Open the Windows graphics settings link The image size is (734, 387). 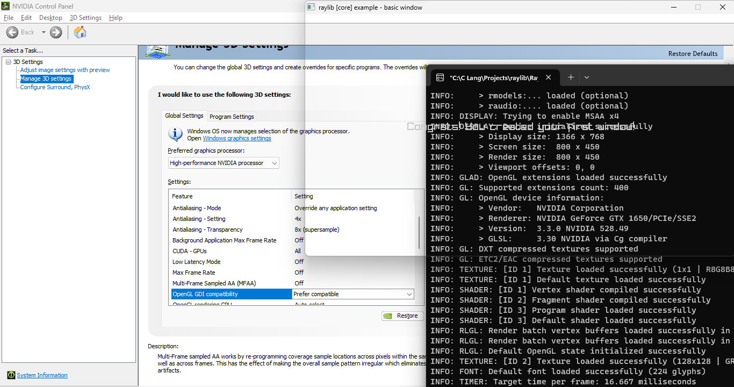[x=236, y=138]
